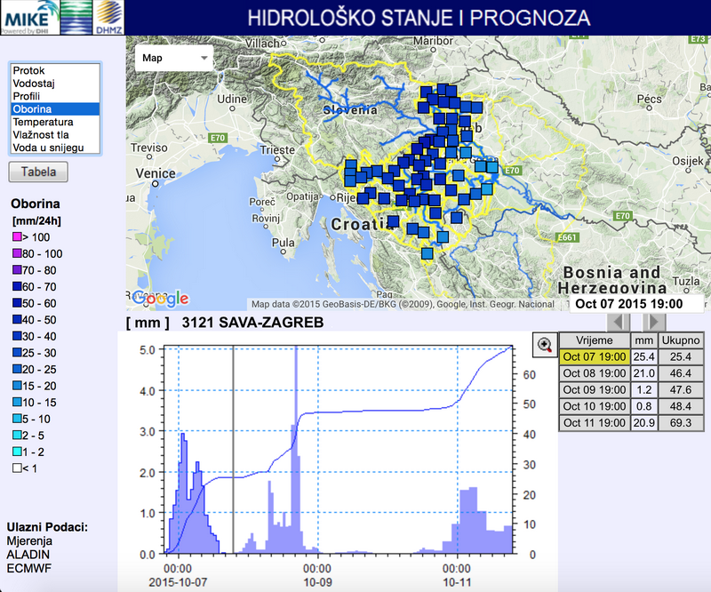This screenshot has height=592, width=711.
Task: Click the 5 - 10 legend color swatch
Action: [x=16, y=419]
